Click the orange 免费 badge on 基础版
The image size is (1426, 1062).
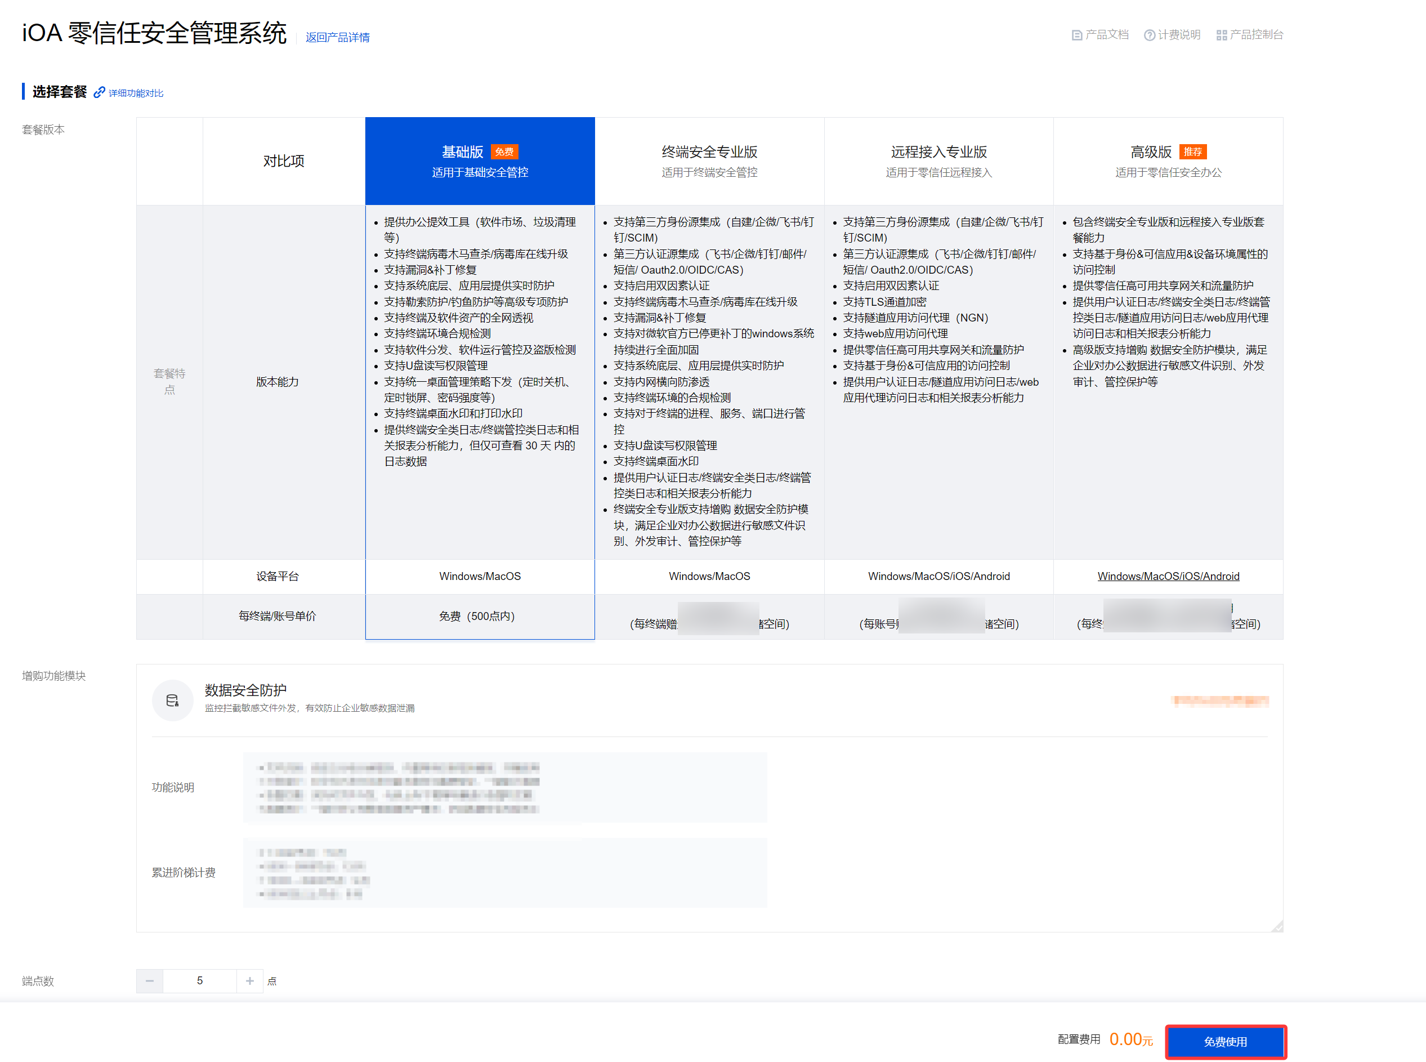[x=504, y=151]
